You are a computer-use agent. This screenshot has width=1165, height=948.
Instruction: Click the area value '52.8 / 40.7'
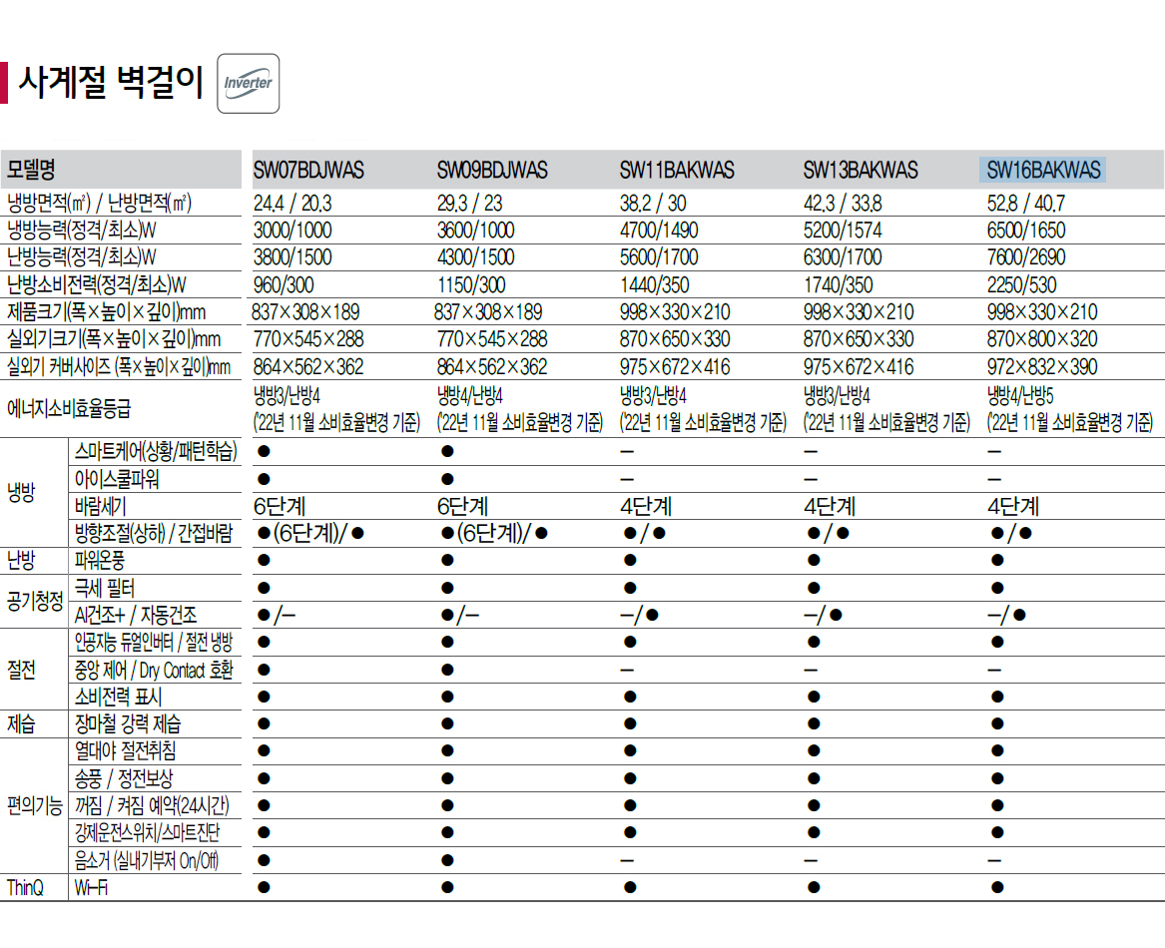click(1026, 203)
